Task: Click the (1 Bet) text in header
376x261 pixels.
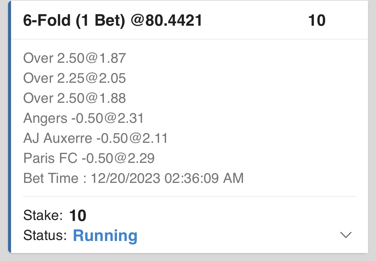Action: 101,21
